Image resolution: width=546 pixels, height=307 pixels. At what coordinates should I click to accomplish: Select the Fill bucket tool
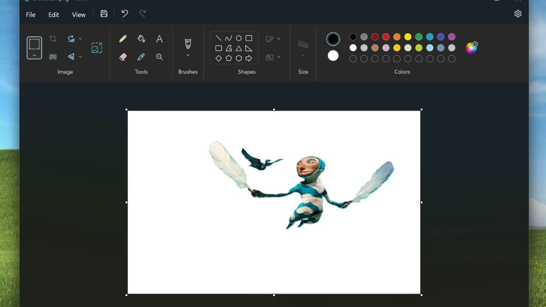click(x=141, y=39)
